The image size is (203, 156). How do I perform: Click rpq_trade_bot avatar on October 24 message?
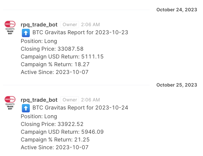click(x=10, y=27)
